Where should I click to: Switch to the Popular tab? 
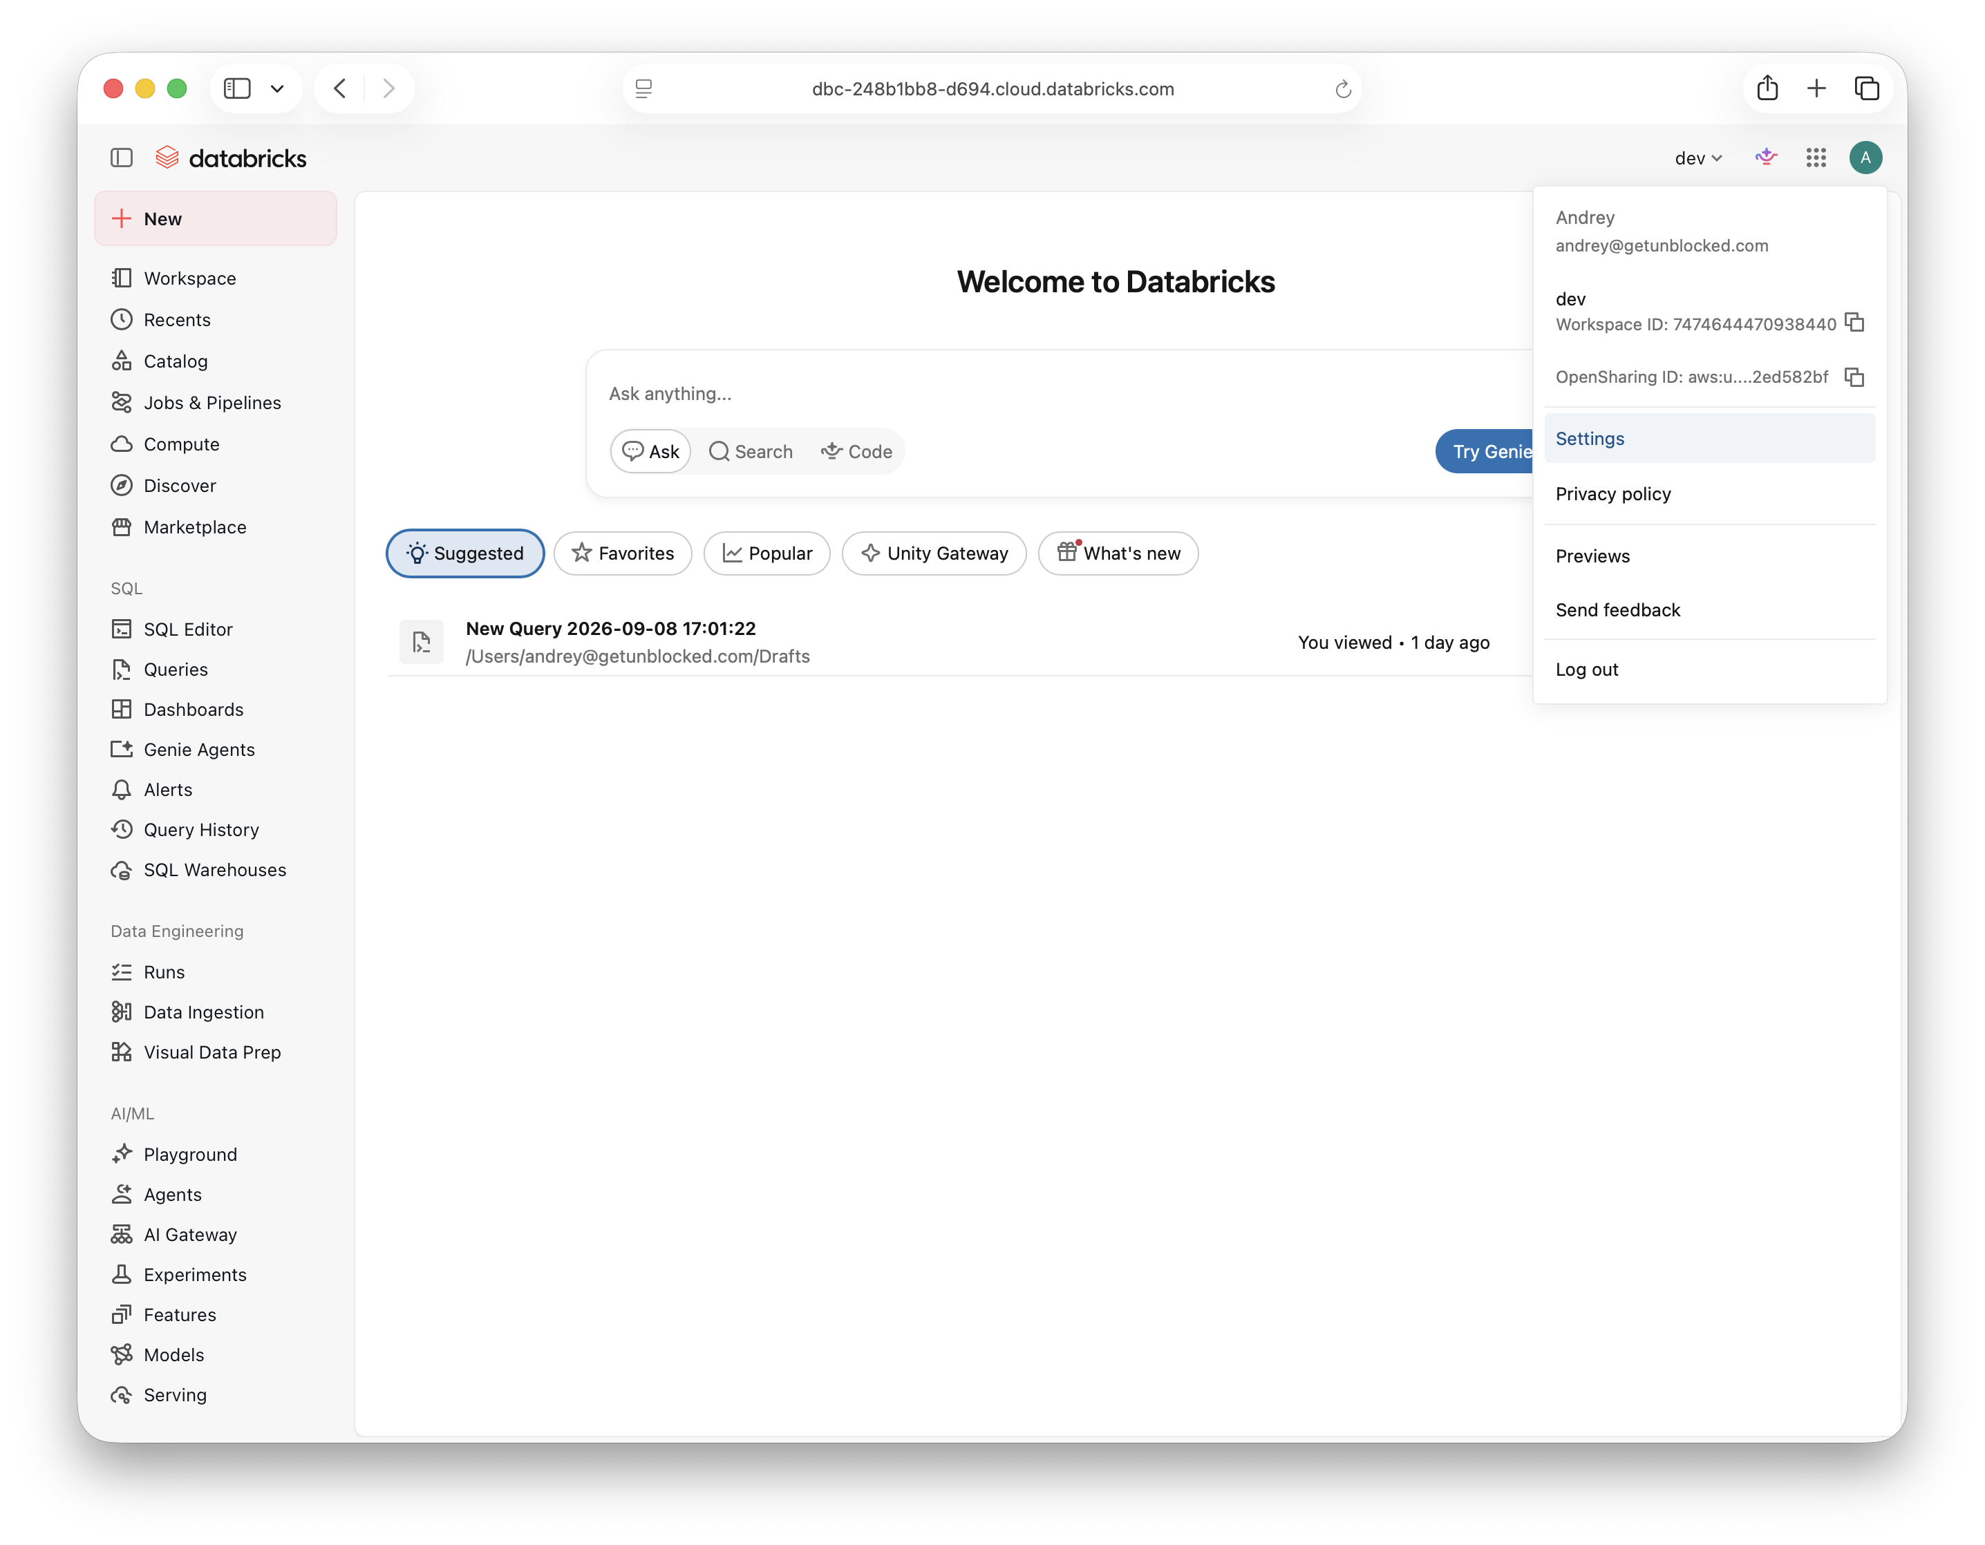[x=767, y=553]
